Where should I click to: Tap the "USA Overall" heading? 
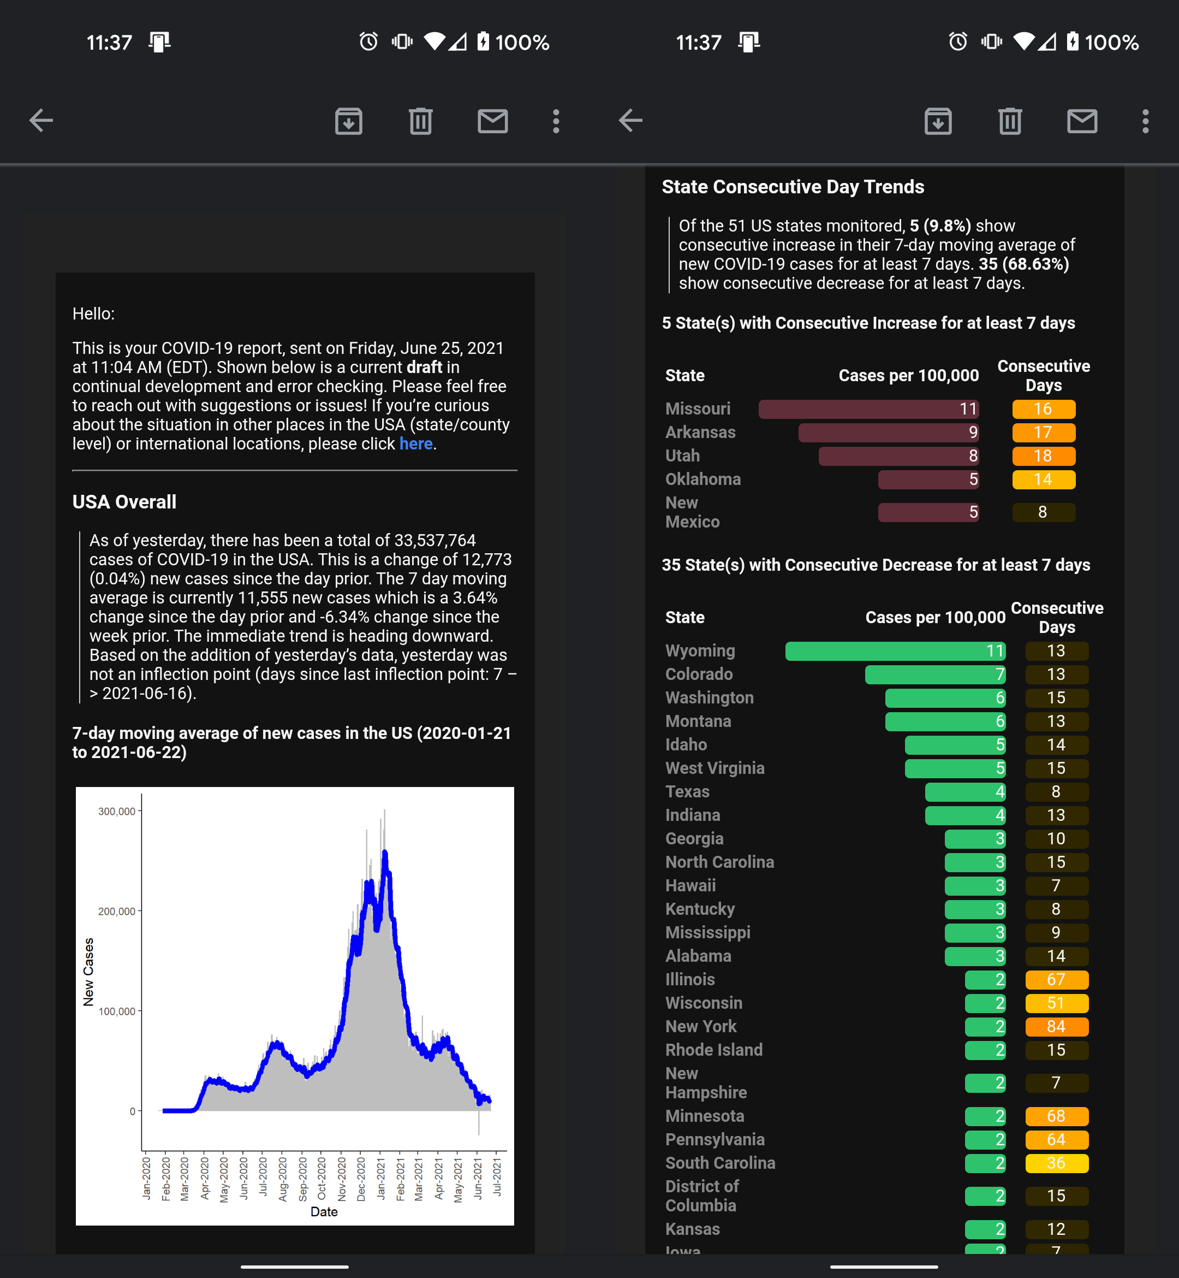[124, 502]
